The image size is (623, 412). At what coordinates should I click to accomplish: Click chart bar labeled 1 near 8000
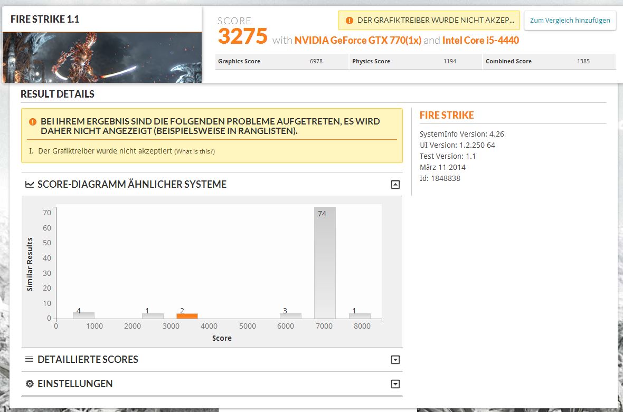(x=360, y=316)
